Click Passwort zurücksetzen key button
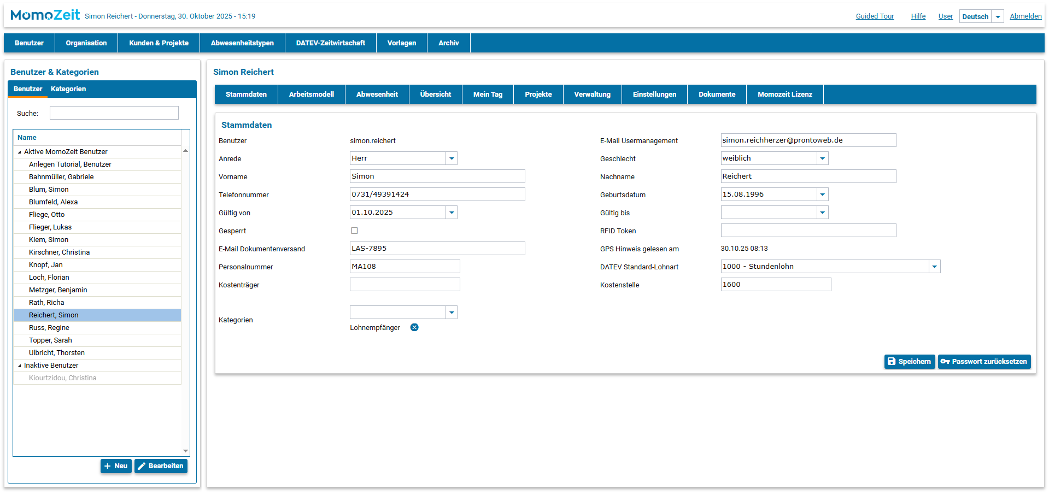 [x=984, y=362]
